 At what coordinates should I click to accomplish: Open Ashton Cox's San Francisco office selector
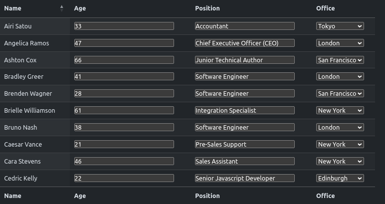(x=340, y=60)
